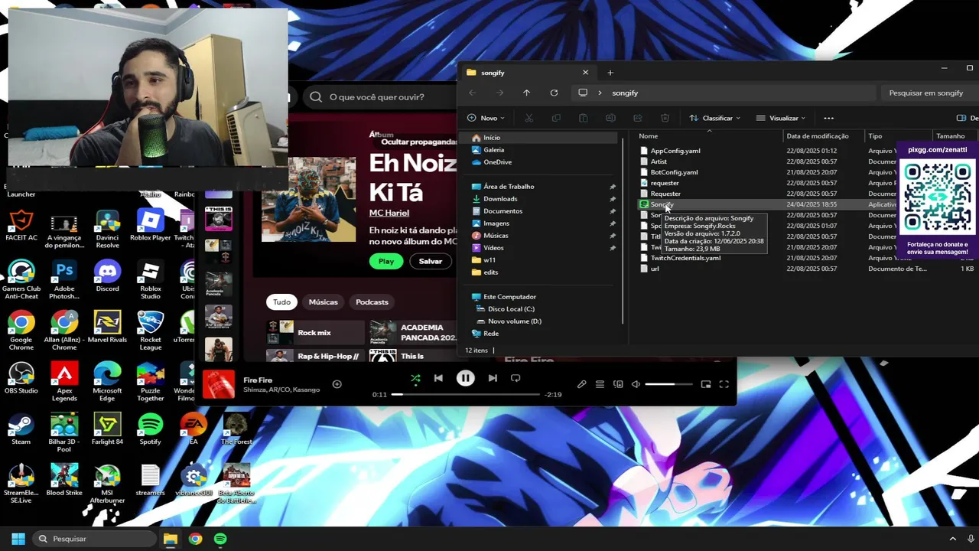Viewport: 979px width, 551px height.
Task: Select the songify tab in Explorer
Action: [x=526, y=73]
